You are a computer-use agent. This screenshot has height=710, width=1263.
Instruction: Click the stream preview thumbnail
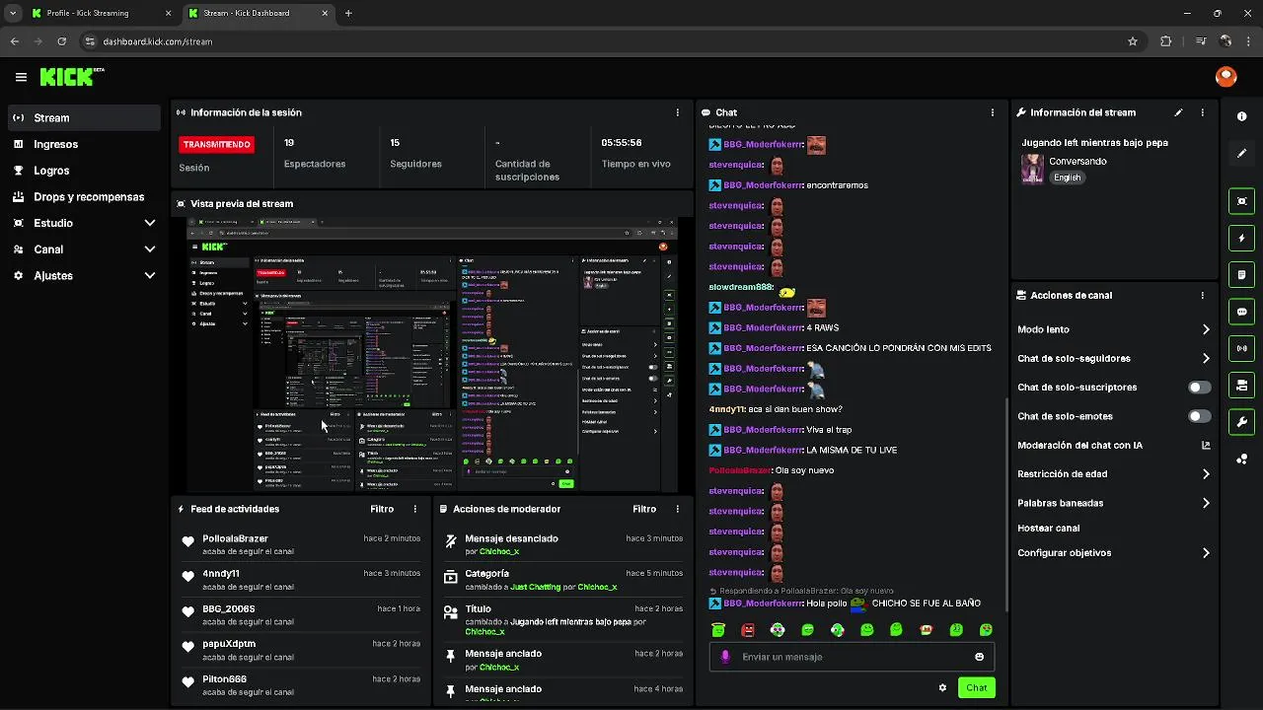[x=432, y=355]
